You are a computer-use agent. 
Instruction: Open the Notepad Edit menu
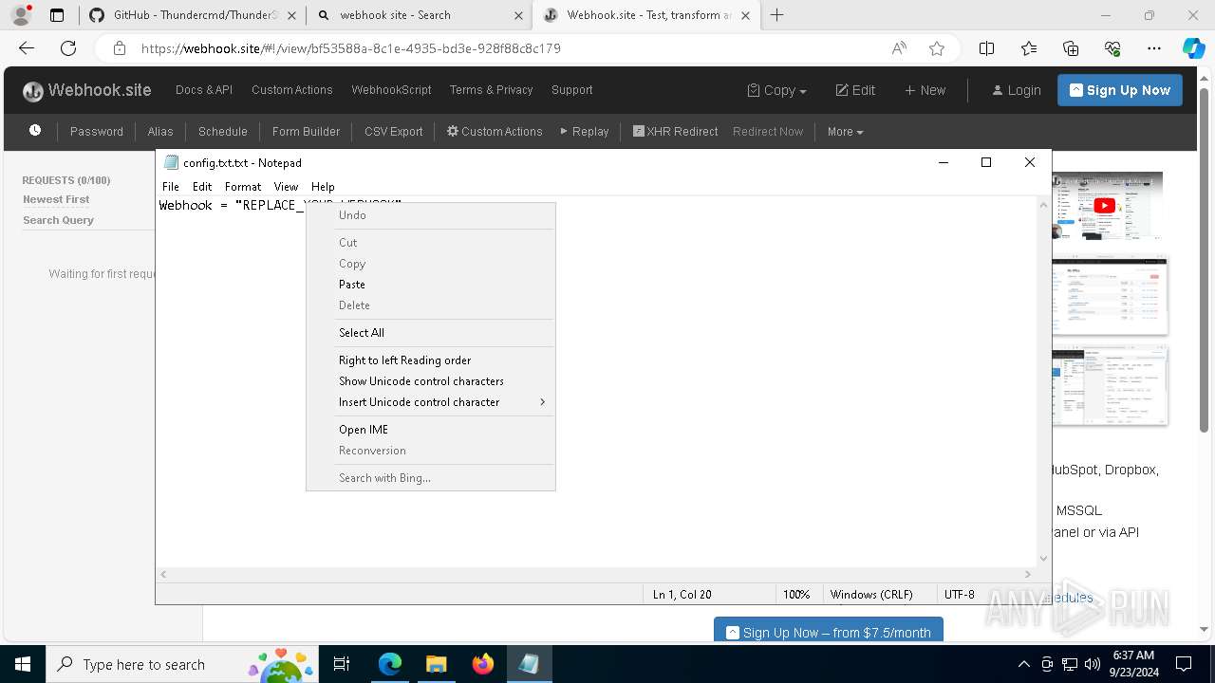tap(202, 187)
